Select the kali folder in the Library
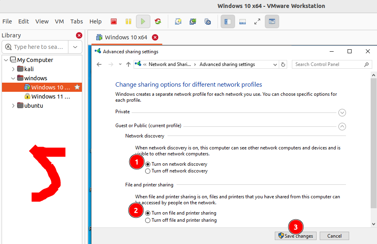The image size is (377, 244). [x=29, y=69]
